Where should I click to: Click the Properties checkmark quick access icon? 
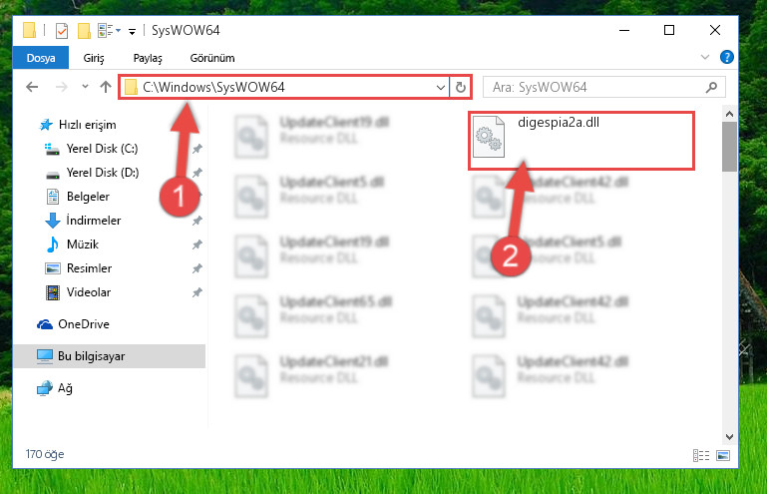pos(62,31)
